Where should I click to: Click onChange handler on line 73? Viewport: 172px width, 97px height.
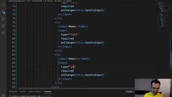tap(83, 10)
